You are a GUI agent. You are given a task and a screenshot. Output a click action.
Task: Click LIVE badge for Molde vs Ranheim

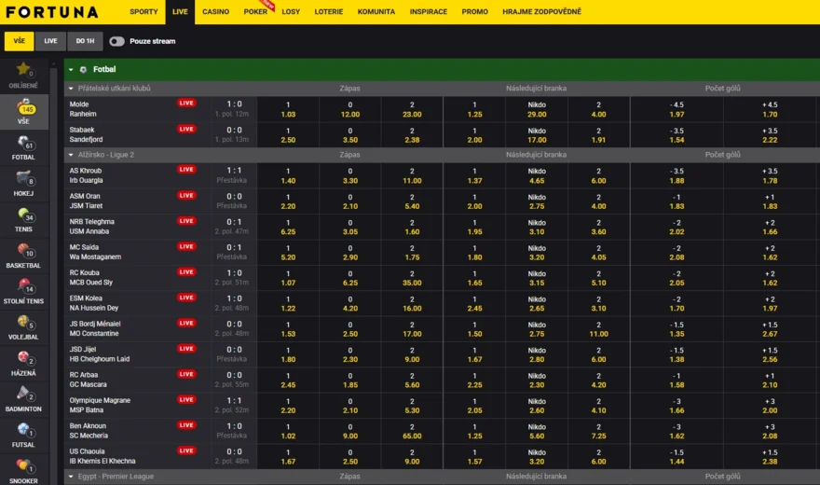click(x=186, y=104)
